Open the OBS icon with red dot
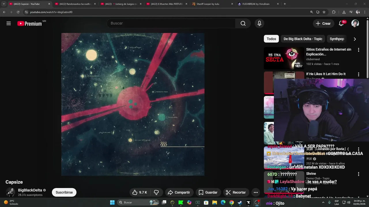Screen dimensions: 369x207 [257, 202]
